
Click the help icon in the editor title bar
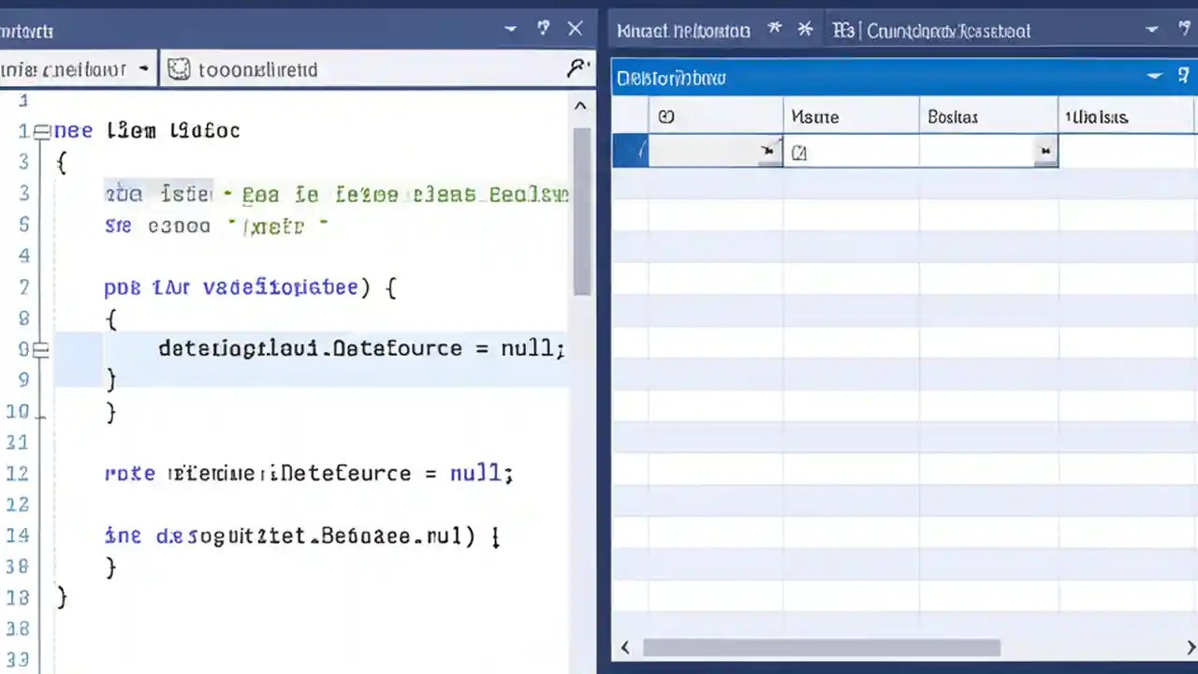point(543,28)
